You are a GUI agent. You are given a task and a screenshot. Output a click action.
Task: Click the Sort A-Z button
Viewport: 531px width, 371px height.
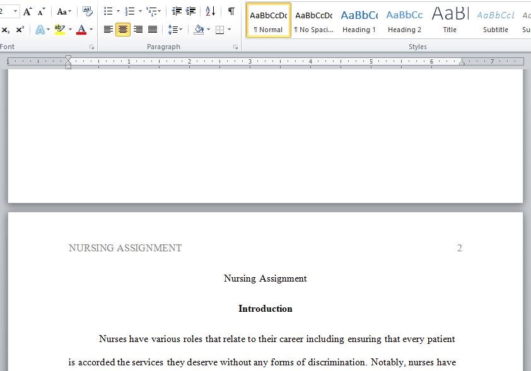coord(210,11)
